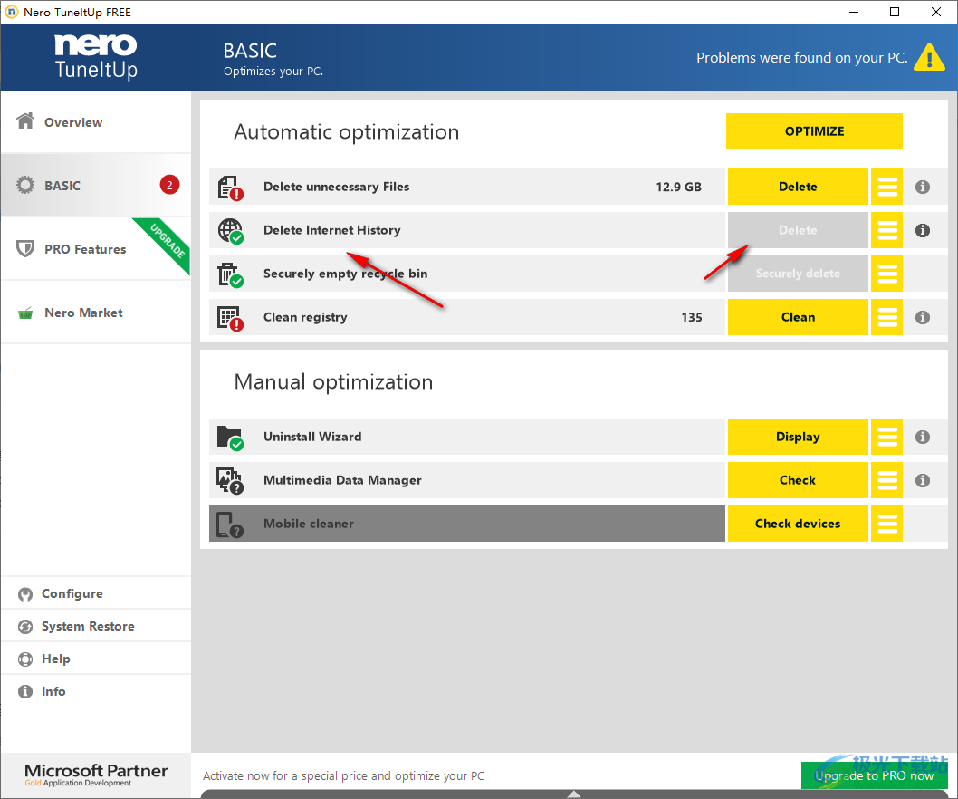The height and width of the screenshot is (799, 958).
Task: Open the Help entry
Action: [96, 659]
